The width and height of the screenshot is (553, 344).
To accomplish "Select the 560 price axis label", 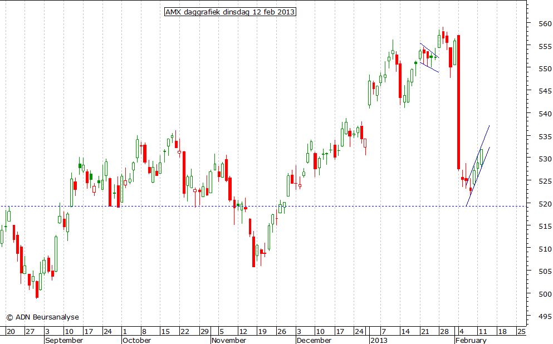I will 545,23.
